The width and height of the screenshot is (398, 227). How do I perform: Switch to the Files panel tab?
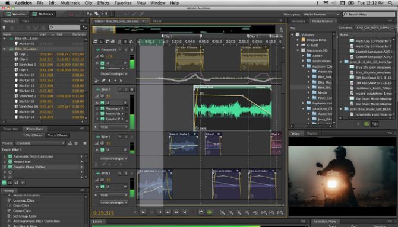tap(26, 21)
